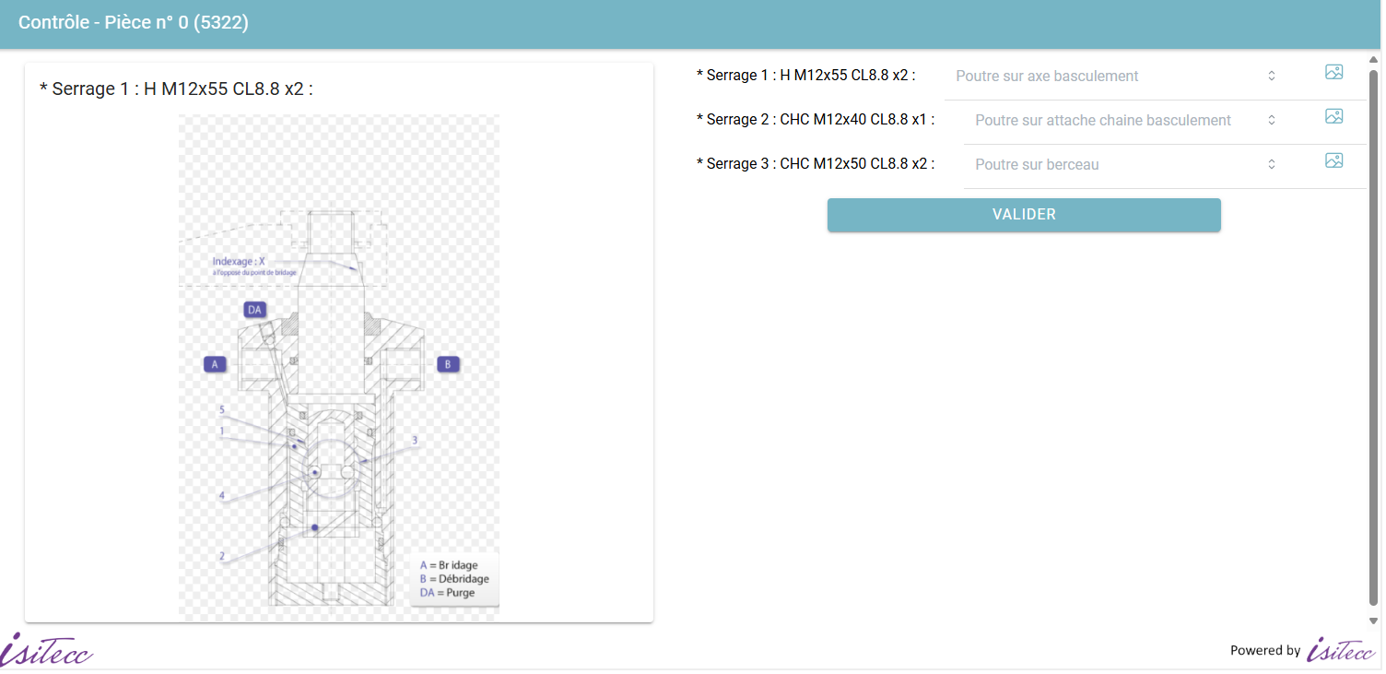Click the Bridage/Débridage/Purge legend box

(x=454, y=579)
